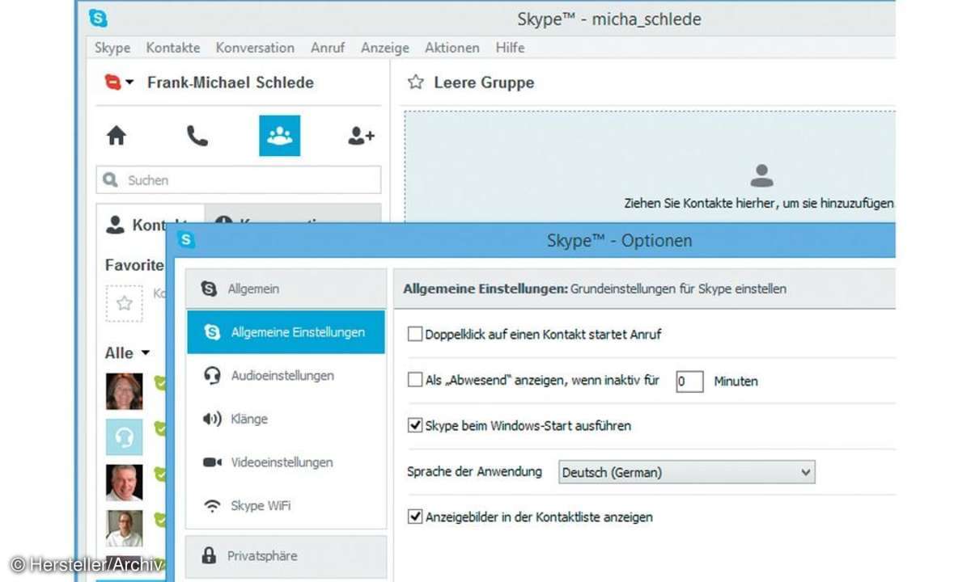Switch to the Kontakte tab
971x582 pixels.
150,225
